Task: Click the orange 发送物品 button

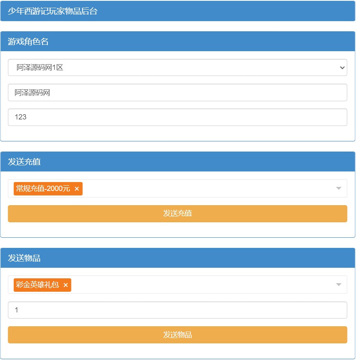Action: [177, 335]
